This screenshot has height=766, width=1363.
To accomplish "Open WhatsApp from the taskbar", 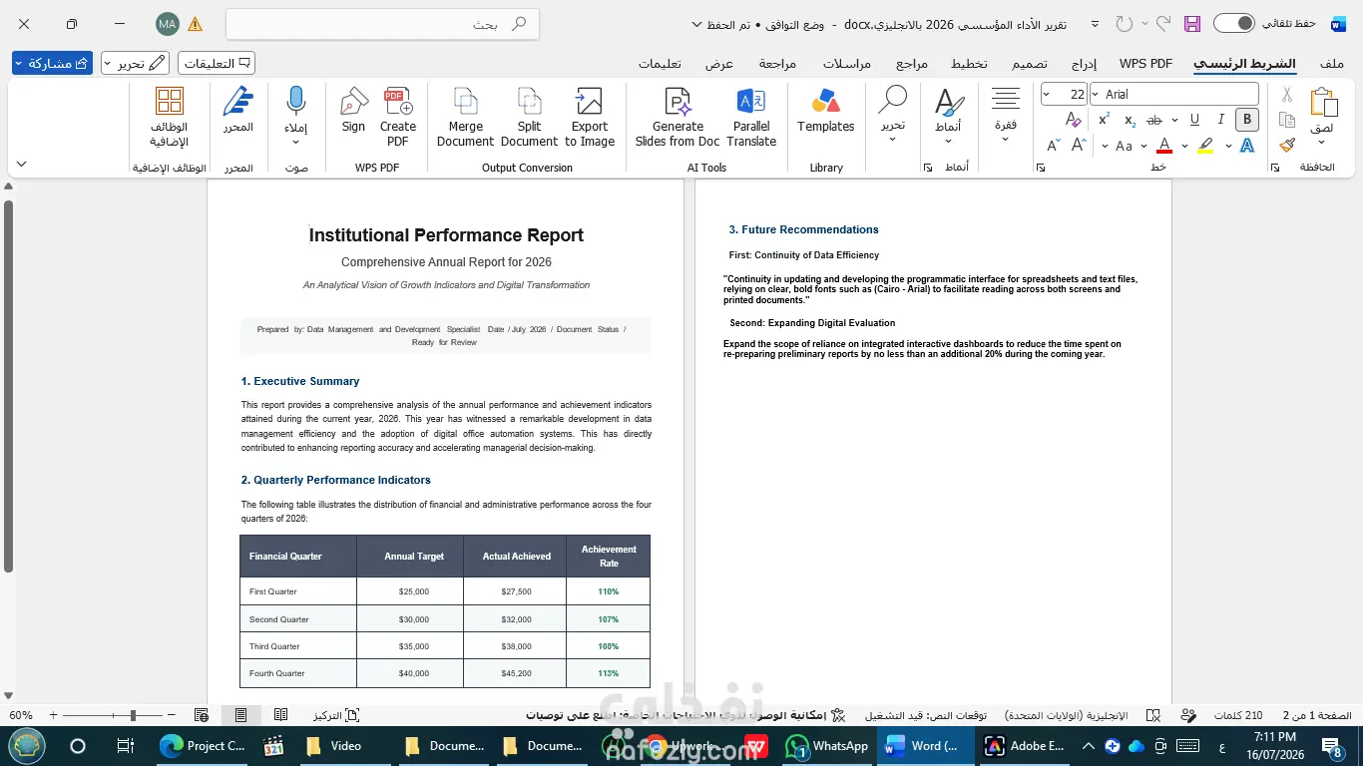I will pos(828,745).
